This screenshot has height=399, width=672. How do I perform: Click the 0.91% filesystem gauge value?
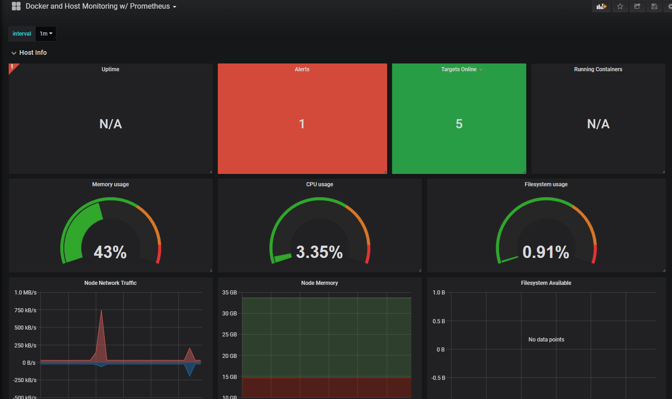click(546, 252)
